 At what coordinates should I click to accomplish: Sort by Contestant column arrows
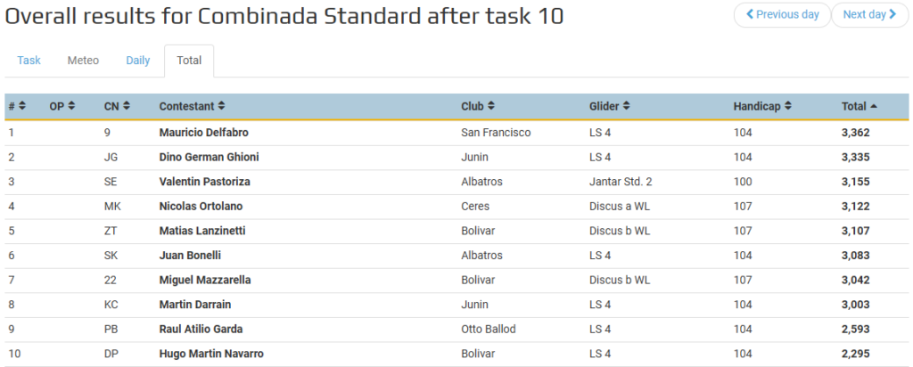pos(221,106)
